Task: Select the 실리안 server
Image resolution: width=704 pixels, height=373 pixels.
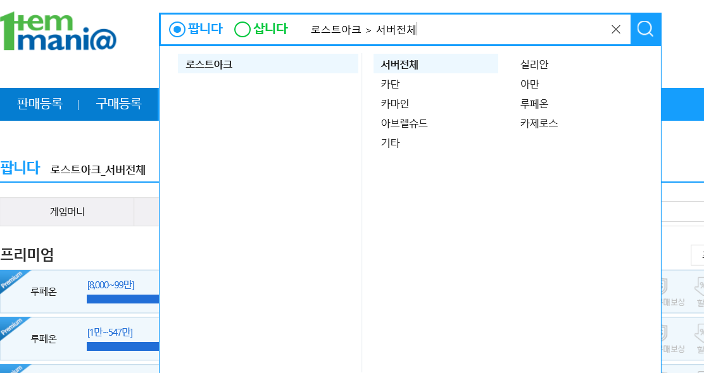Action: tap(534, 64)
